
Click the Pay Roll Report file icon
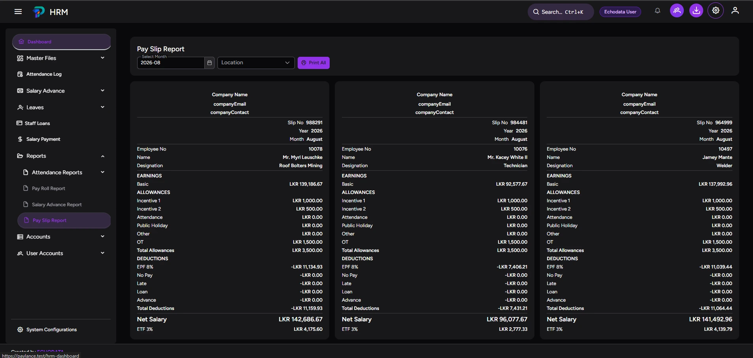26,188
